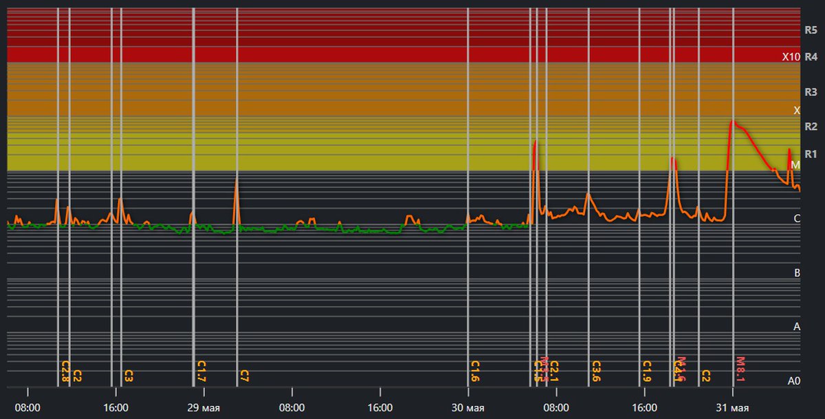
Task: Click the "30 мая" date axis label
Action: coord(467,408)
